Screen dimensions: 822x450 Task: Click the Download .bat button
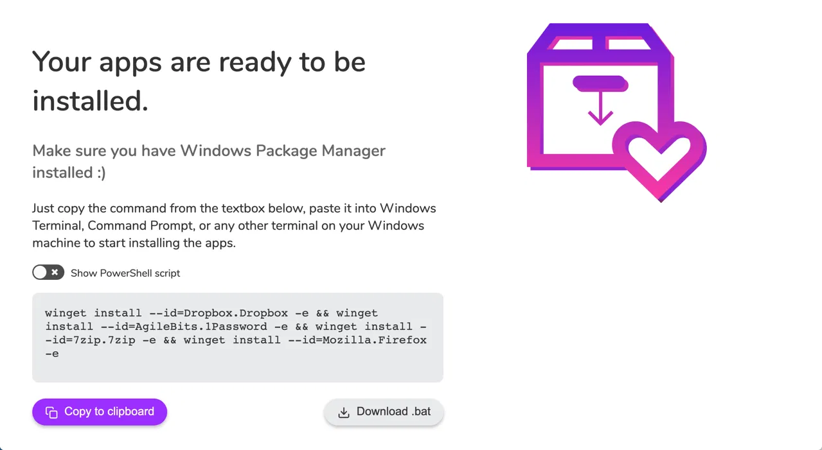pos(384,412)
